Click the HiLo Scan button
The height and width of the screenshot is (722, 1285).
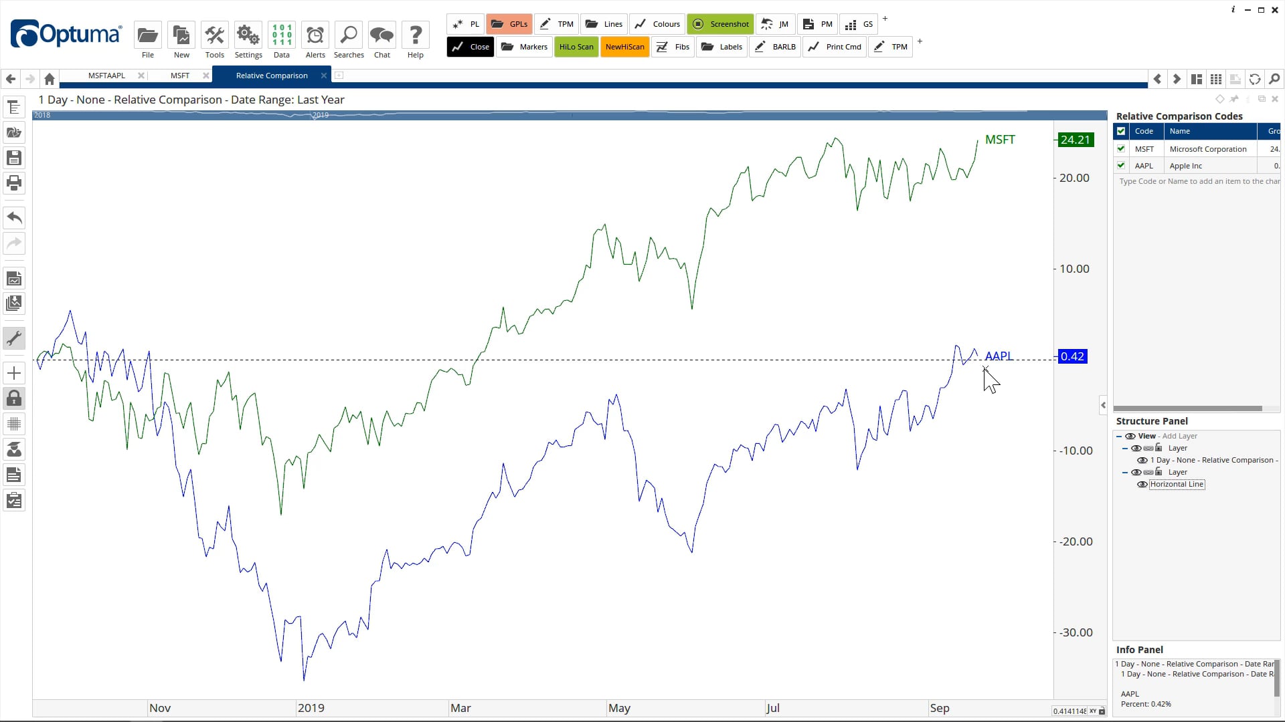click(x=576, y=47)
